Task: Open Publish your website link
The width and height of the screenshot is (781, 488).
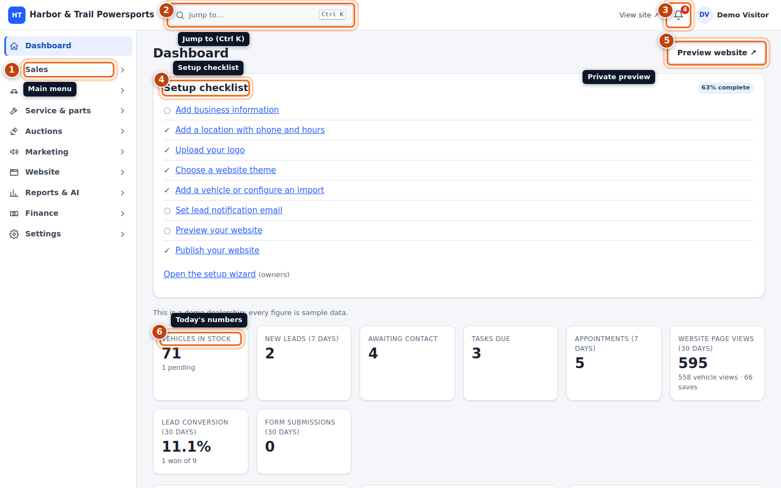Action: click(x=217, y=250)
